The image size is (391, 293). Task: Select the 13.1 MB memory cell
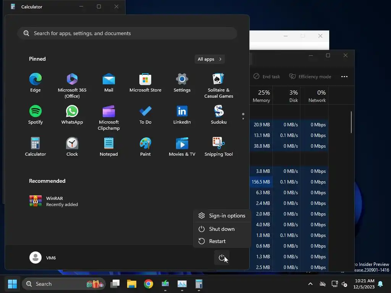click(x=261, y=135)
